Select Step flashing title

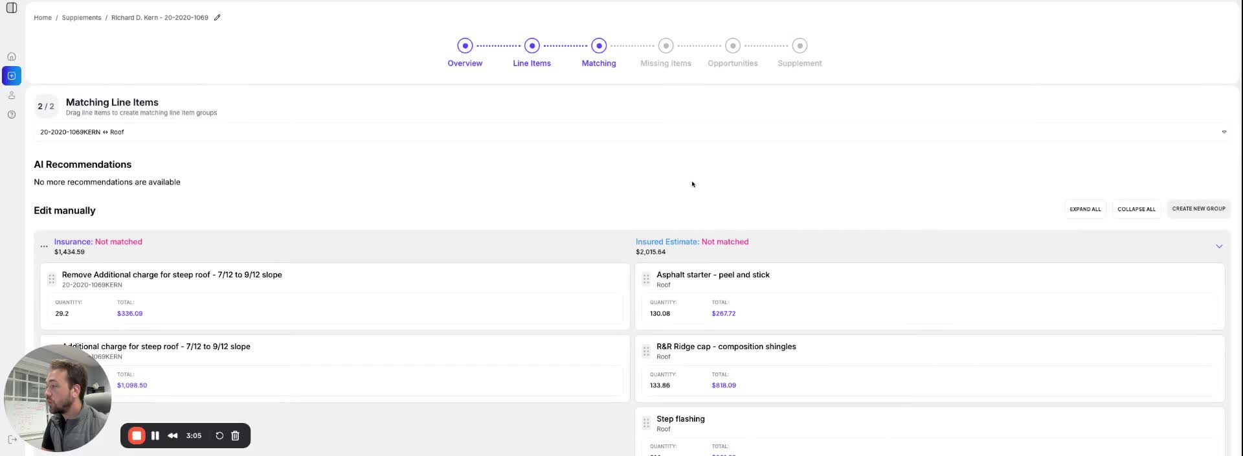680,419
